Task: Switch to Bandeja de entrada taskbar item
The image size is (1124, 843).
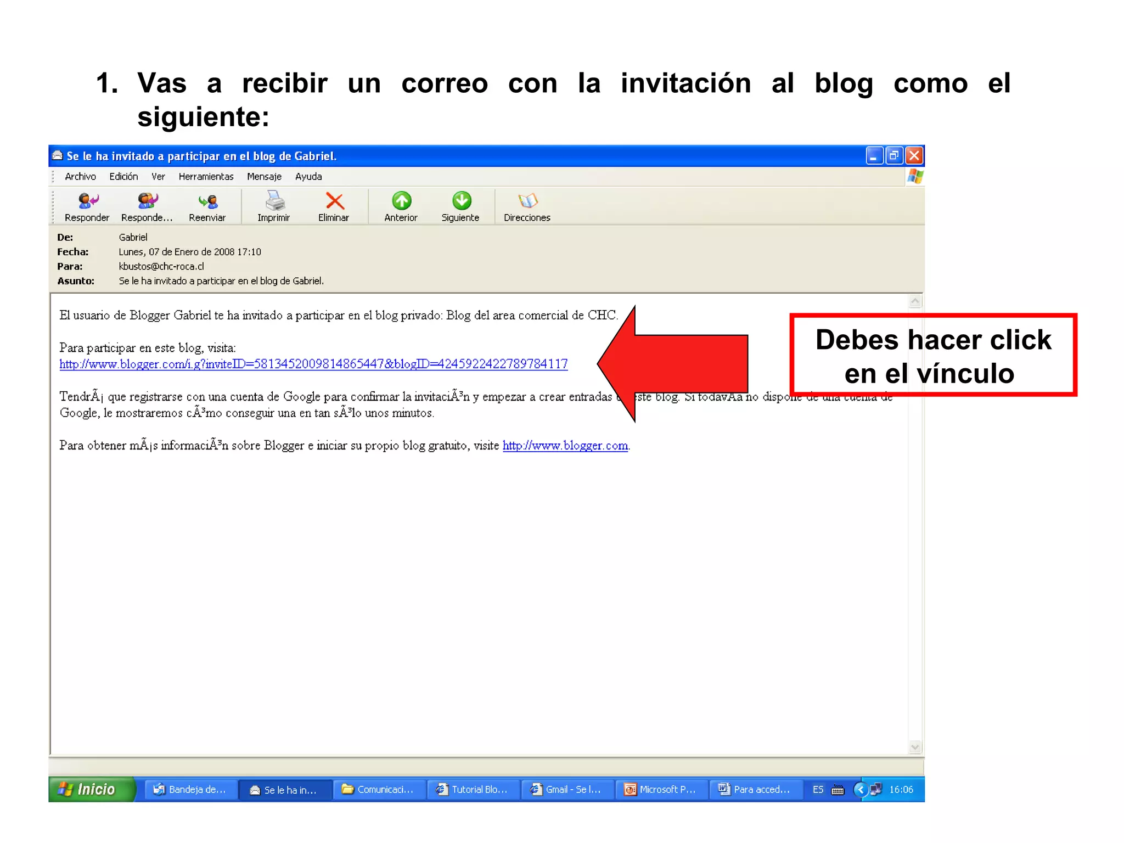Action: point(190,790)
